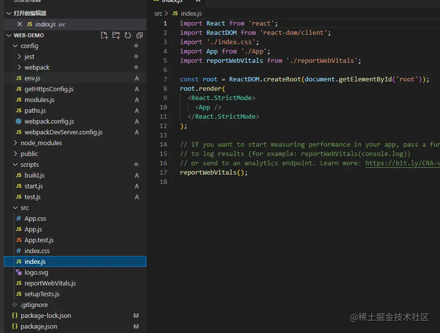
Task: Click the index.js breadcrumb segment
Action: [x=191, y=13]
